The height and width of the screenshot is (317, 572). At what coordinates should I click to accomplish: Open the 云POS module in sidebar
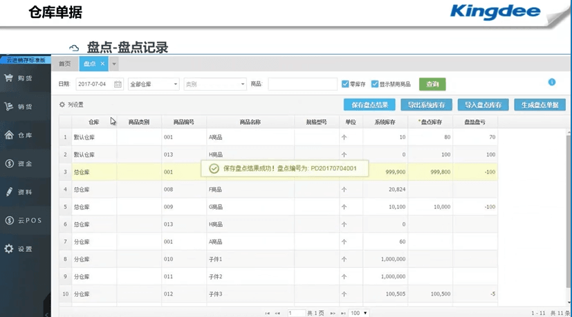click(x=25, y=221)
